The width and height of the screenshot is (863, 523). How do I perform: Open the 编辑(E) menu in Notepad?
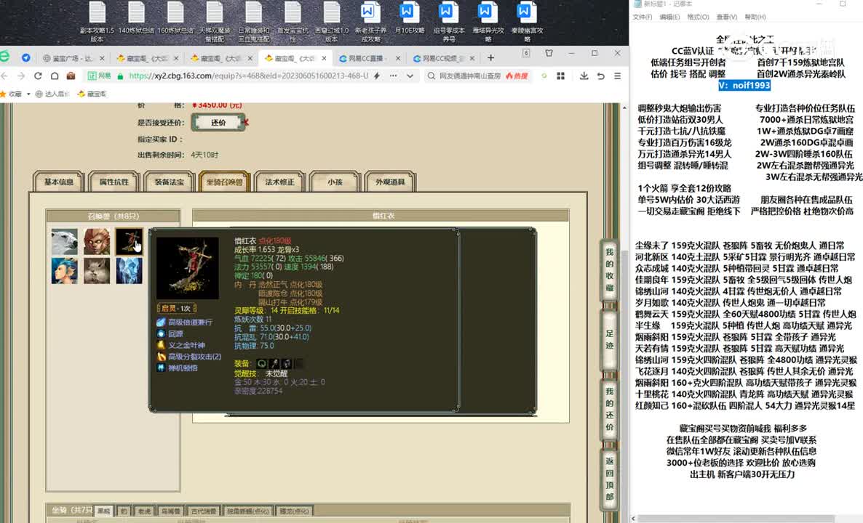click(x=670, y=17)
